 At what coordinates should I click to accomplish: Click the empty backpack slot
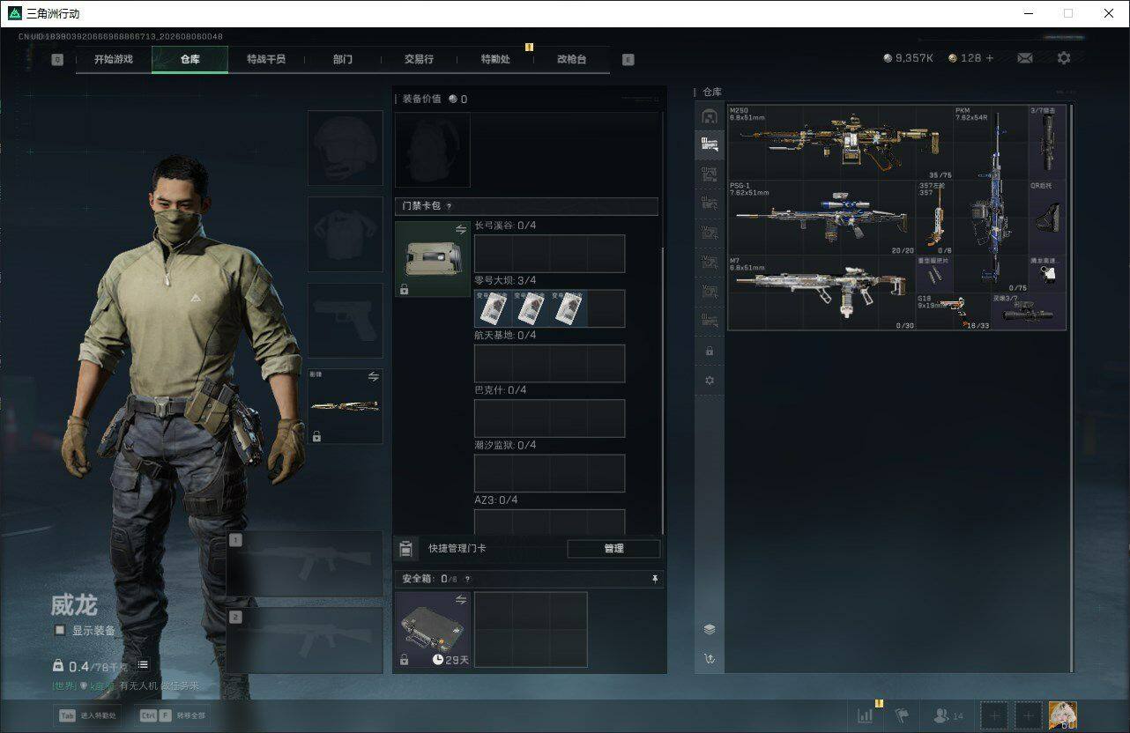(432, 150)
